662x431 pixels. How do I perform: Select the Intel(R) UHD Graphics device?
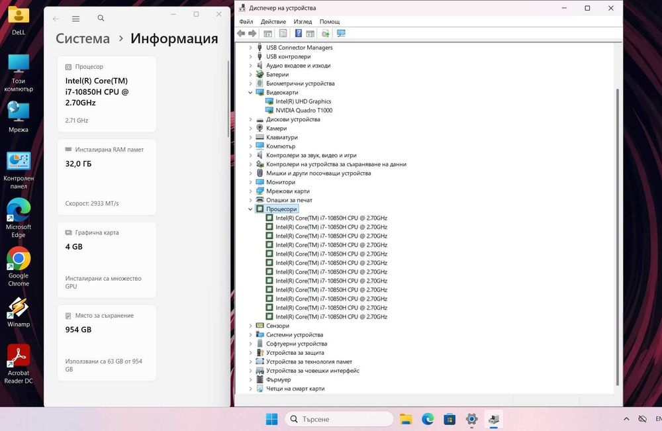pyautogui.click(x=303, y=101)
